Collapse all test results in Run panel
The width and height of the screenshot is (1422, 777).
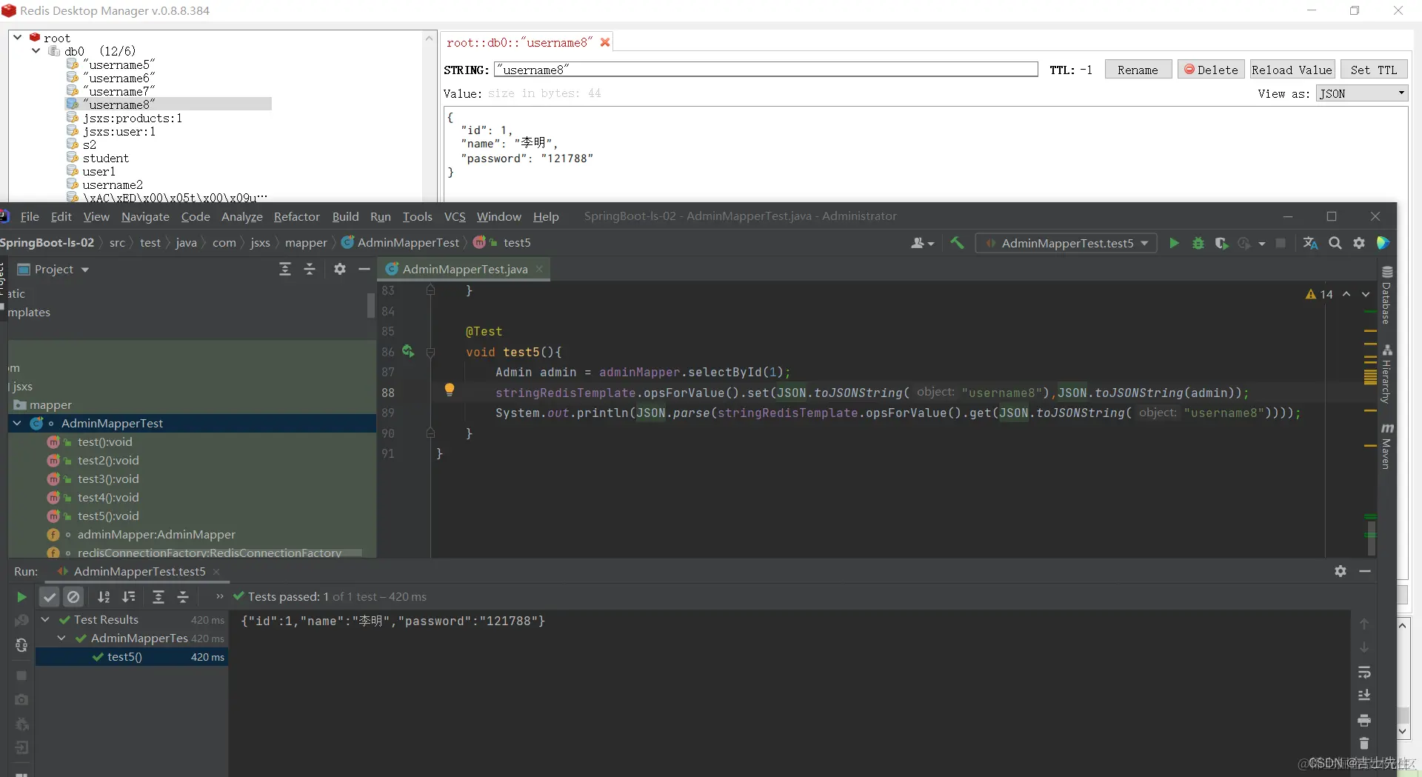point(183,597)
